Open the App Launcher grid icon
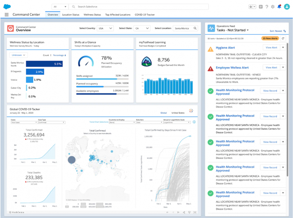293x218 pixels. tap(7, 15)
